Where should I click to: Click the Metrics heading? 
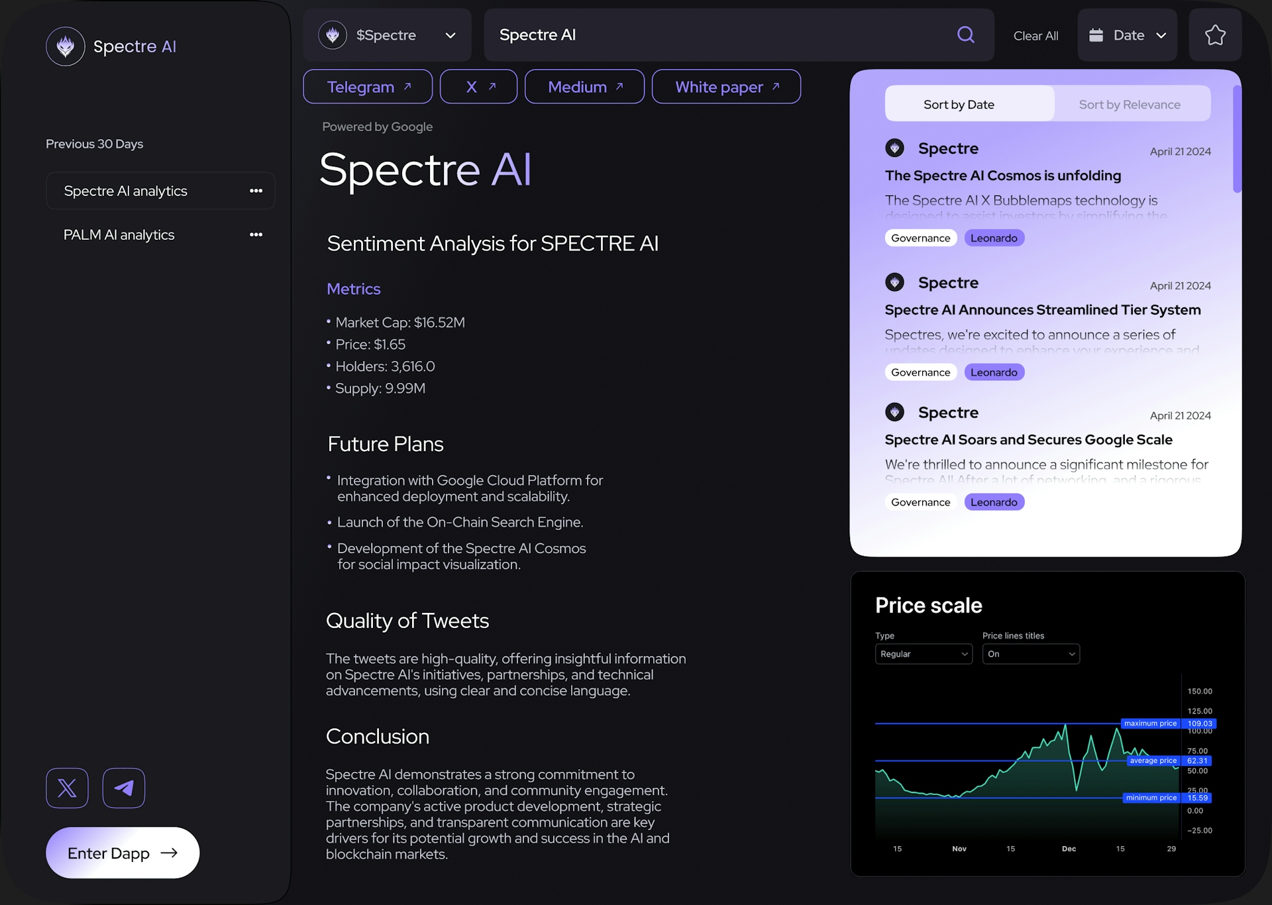click(353, 289)
